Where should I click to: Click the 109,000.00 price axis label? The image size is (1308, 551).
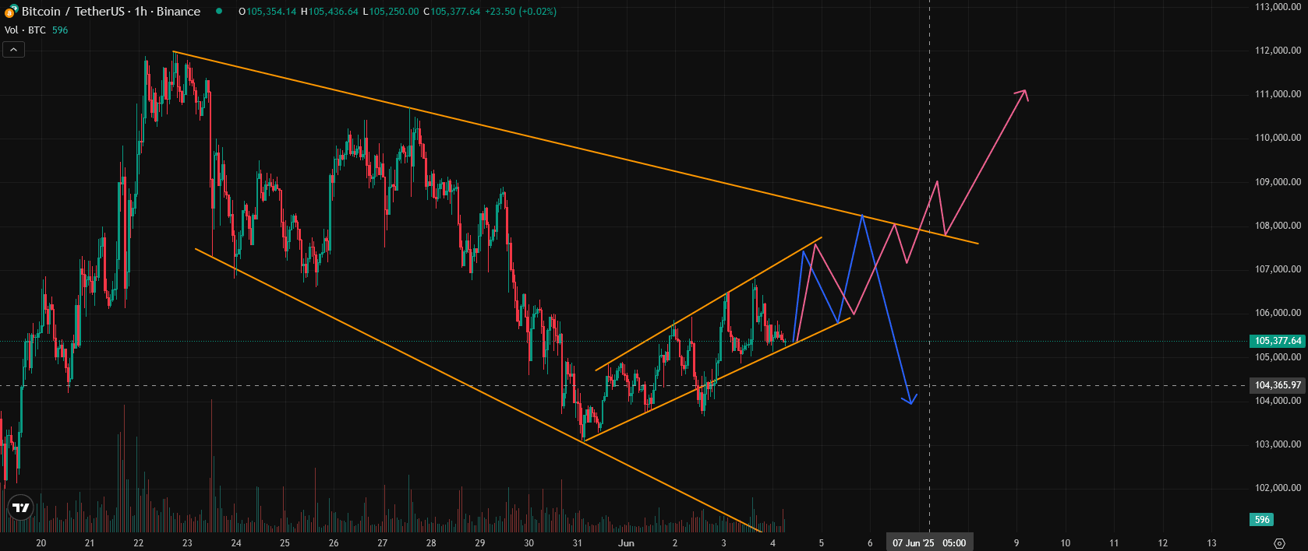pos(1278,182)
